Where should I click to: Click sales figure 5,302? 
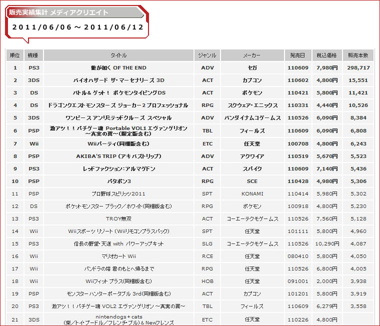[x=358, y=194]
